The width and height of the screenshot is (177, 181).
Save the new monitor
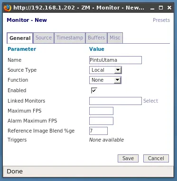(128, 158)
